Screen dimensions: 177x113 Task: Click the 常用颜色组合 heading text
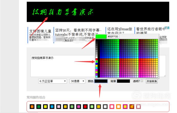tap(36, 97)
